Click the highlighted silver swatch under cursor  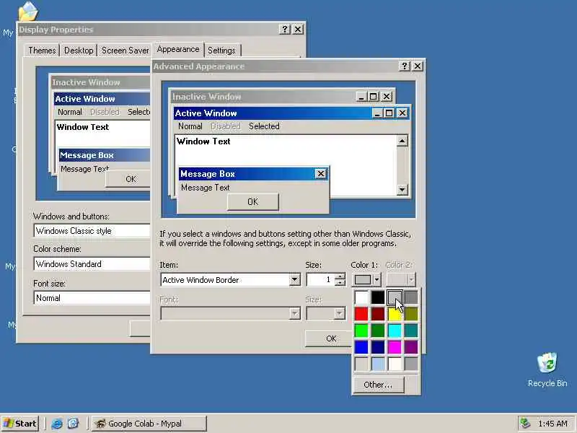[395, 297]
